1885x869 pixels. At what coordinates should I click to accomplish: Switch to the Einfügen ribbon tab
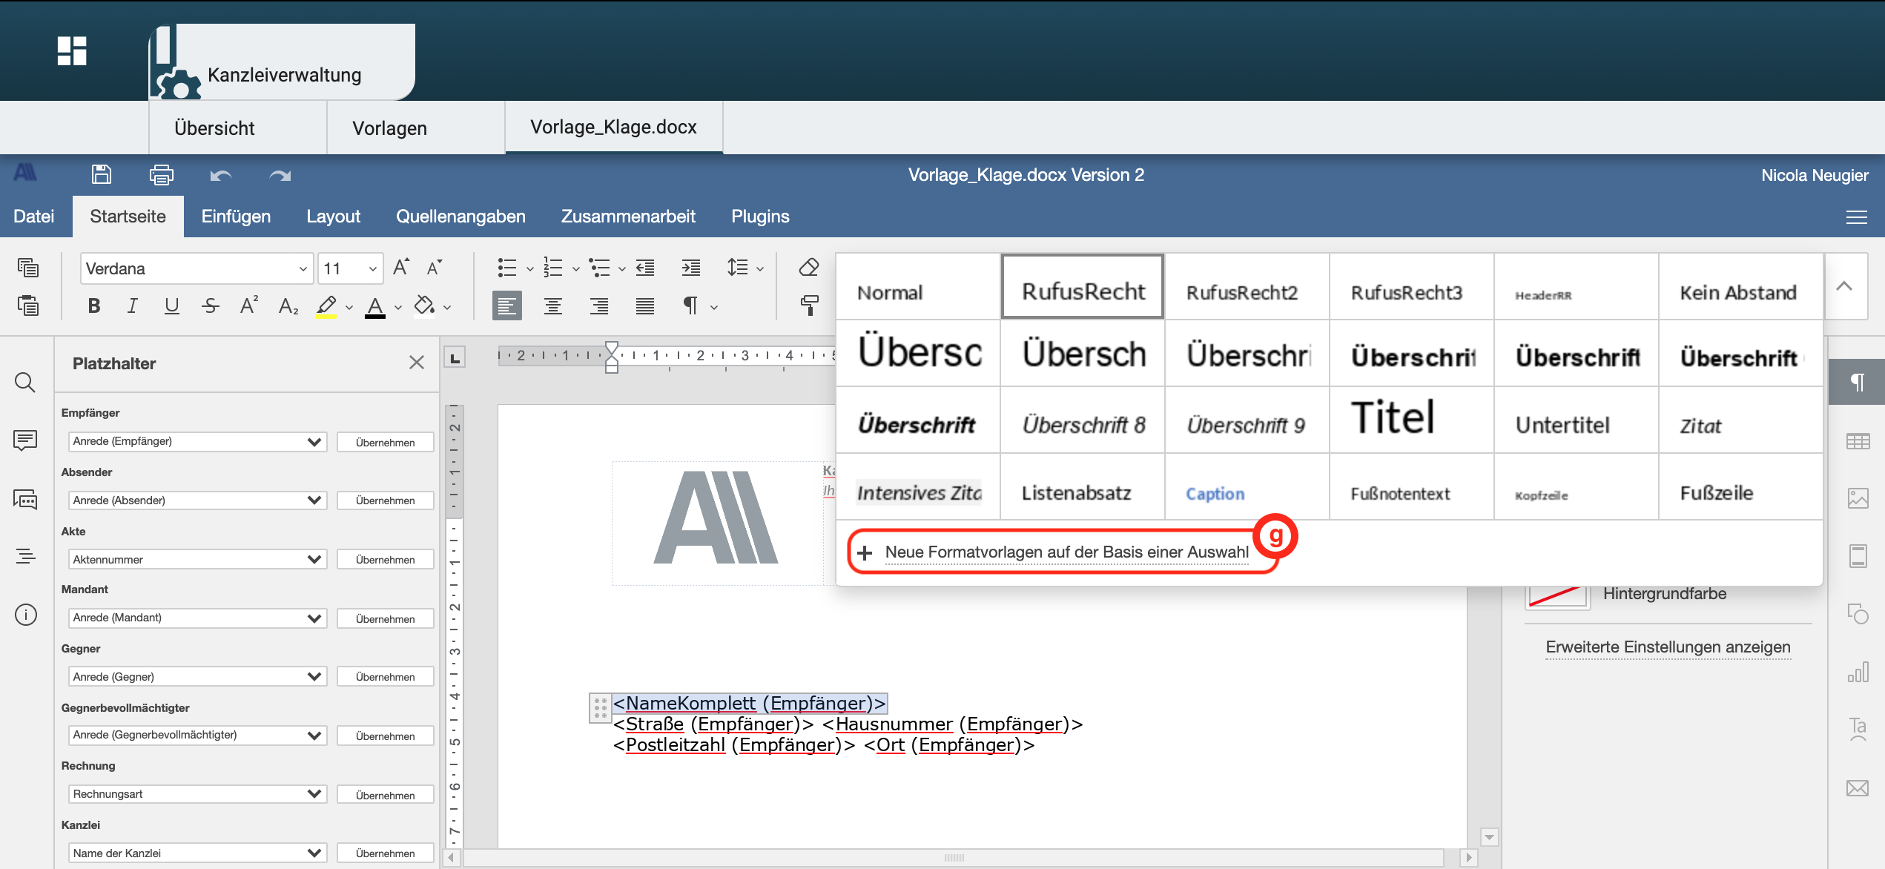(236, 216)
